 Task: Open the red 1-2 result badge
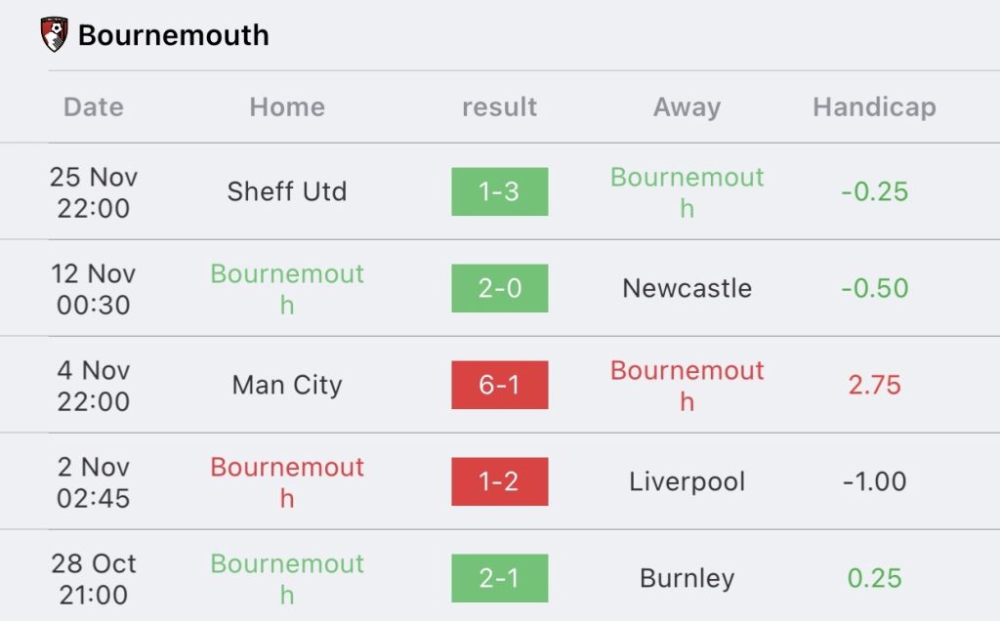[499, 481]
